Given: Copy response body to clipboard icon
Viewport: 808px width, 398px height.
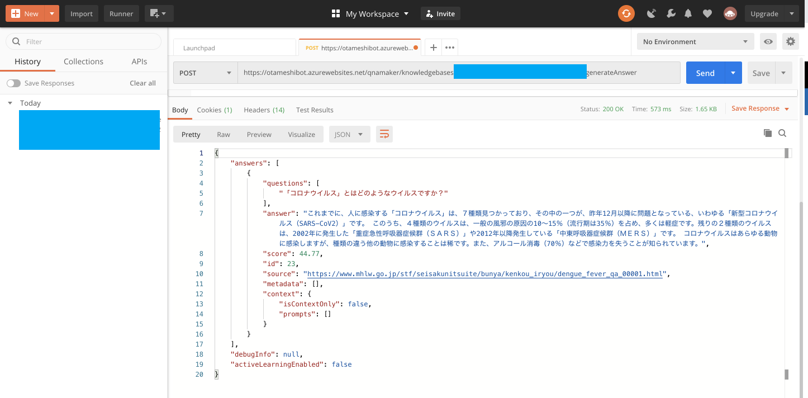Looking at the screenshot, I should [x=767, y=133].
